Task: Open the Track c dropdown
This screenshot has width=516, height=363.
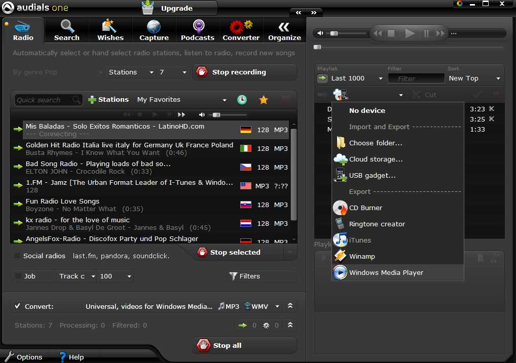Action: pyautogui.click(x=77, y=276)
